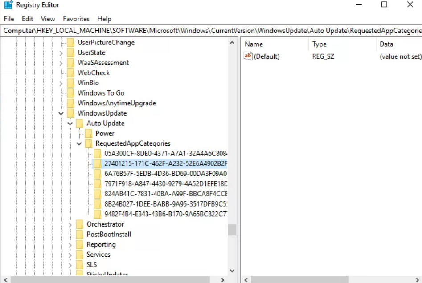This screenshot has height=283, width=422.
Task: Collapse the RequestedAppCategories key
Action: (x=79, y=144)
